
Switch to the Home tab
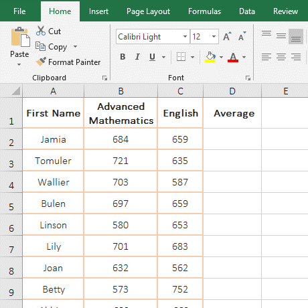60,11
